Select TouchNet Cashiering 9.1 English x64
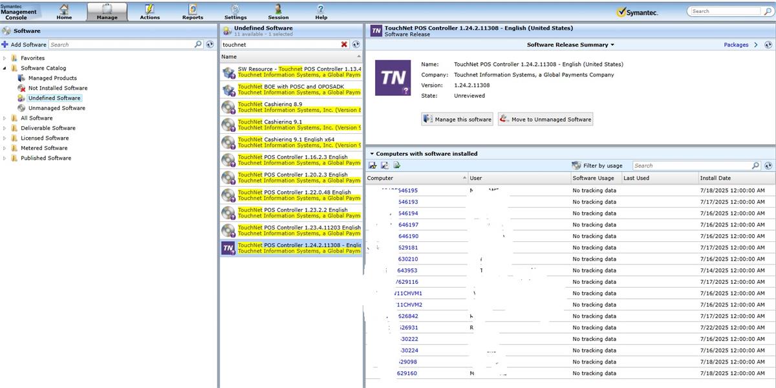The width and height of the screenshot is (776, 388). [x=291, y=142]
